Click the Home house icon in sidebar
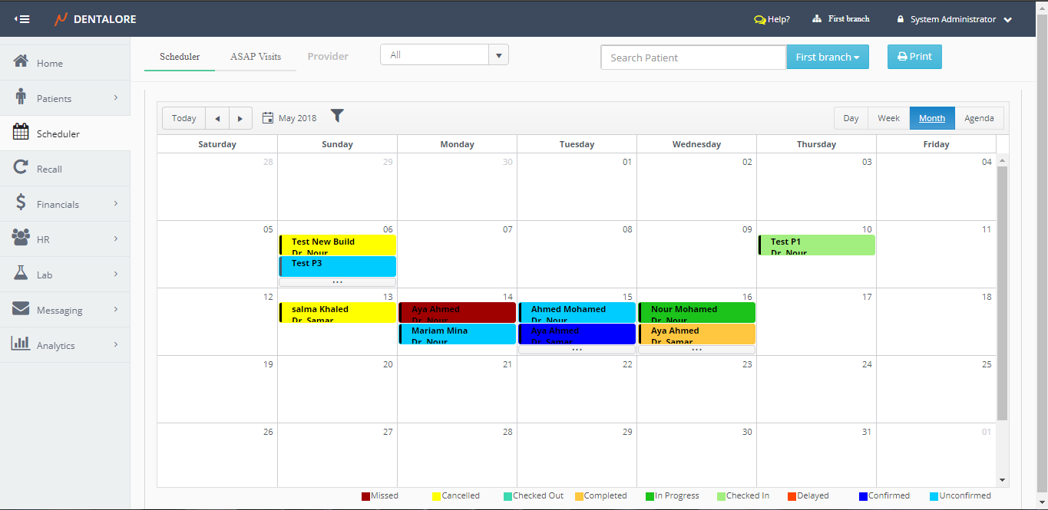1048x510 pixels. (21, 62)
